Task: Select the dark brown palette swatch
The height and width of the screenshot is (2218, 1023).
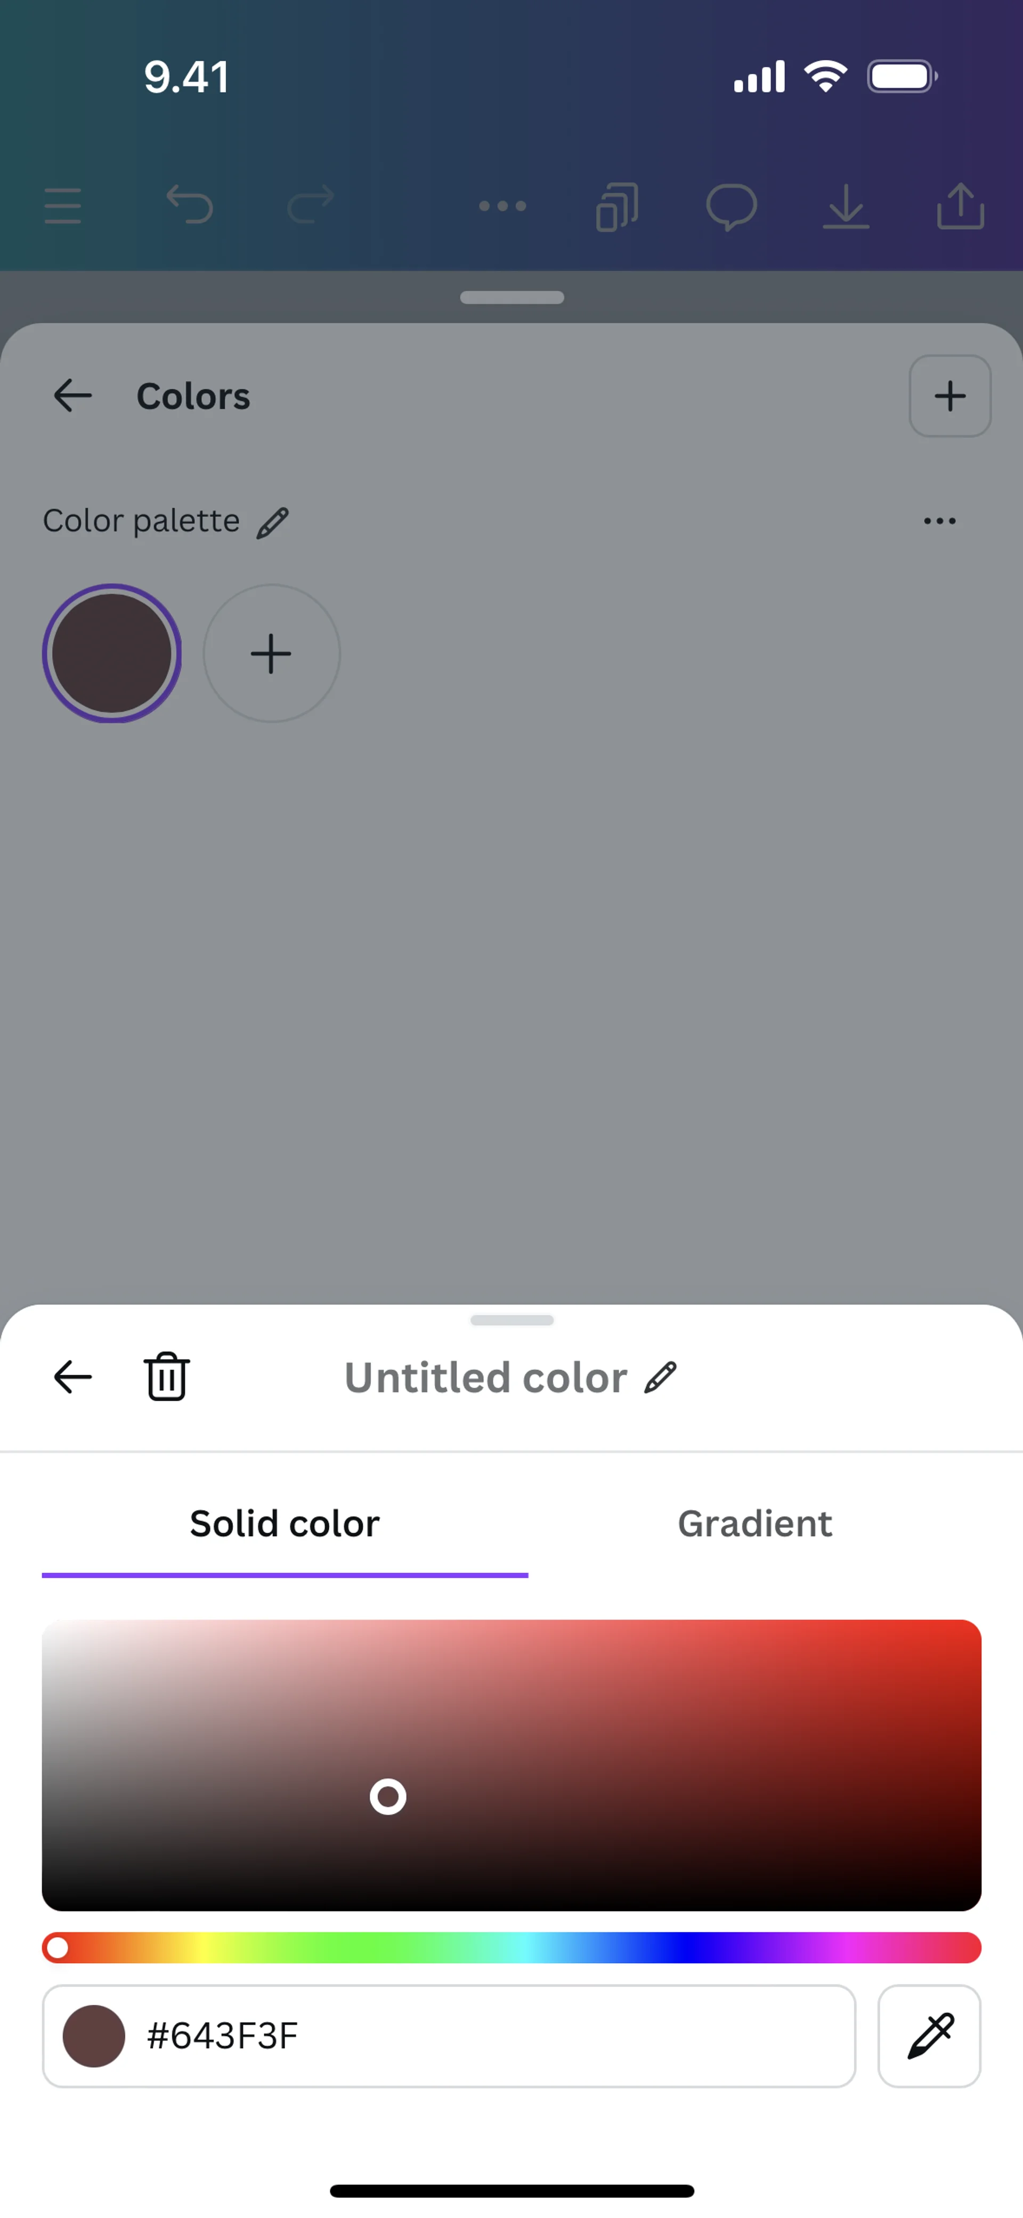Action: 112,653
